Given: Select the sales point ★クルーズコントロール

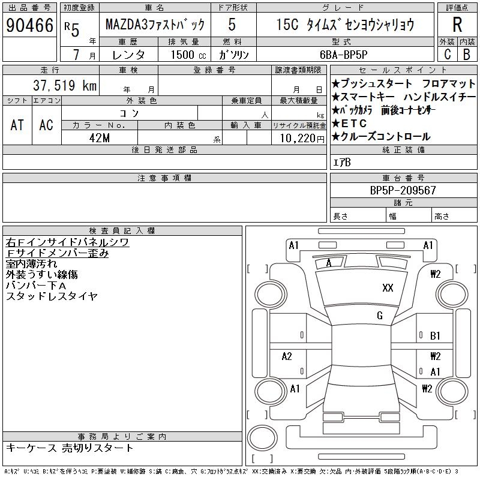Looking at the screenshot, I should click(381, 137).
